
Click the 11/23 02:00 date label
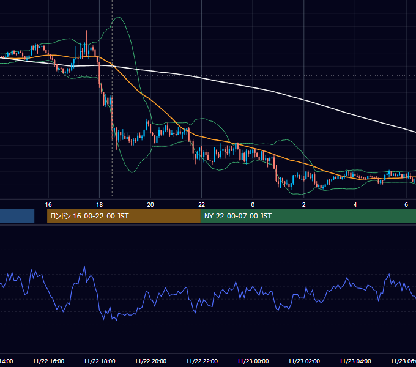point(304,361)
